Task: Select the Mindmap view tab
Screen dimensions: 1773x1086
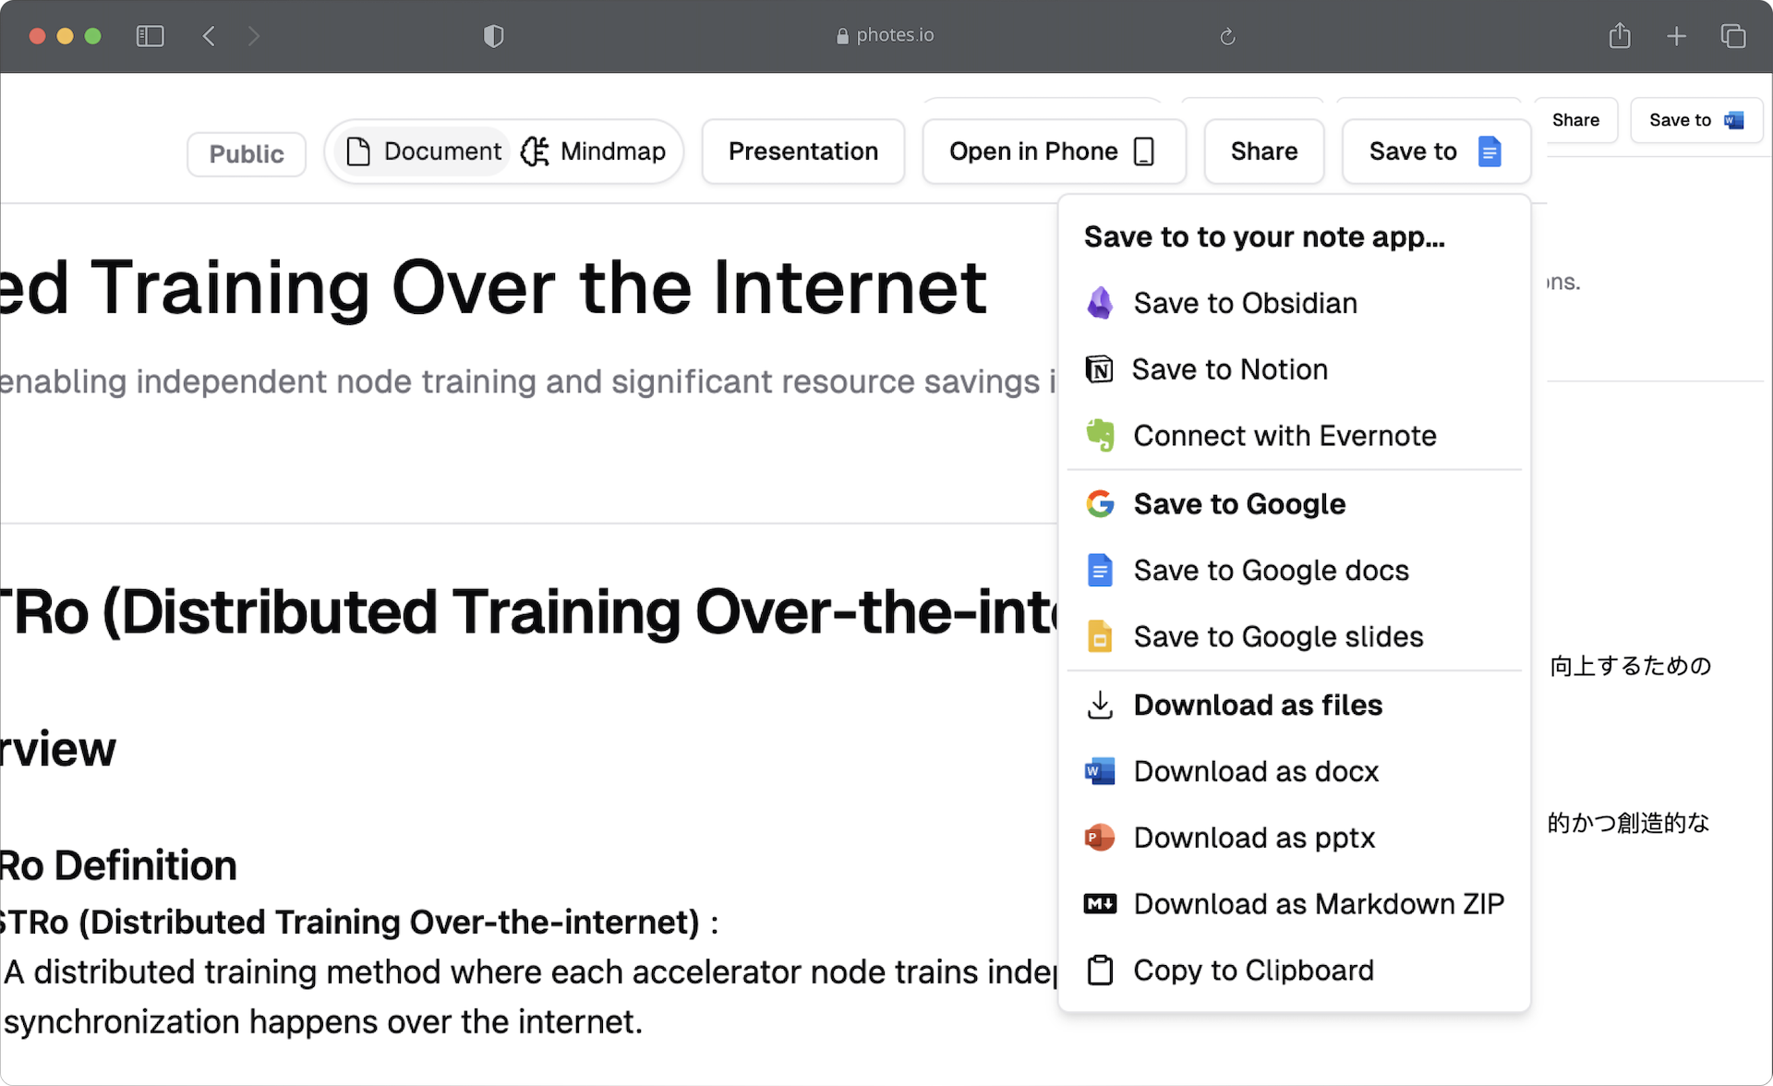Action: (591, 151)
